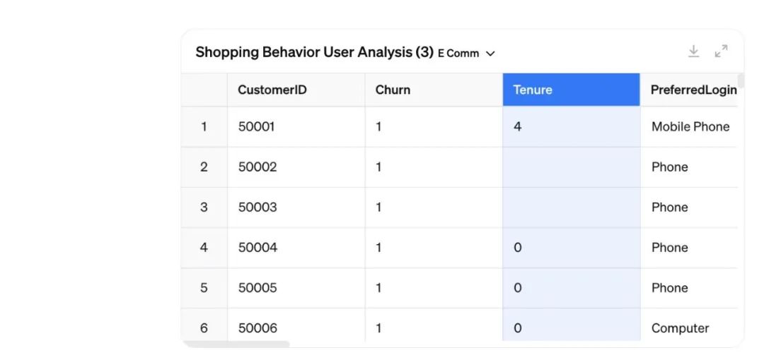
Task: Select the PreferredLogin column header
Action: pyautogui.click(x=689, y=90)
